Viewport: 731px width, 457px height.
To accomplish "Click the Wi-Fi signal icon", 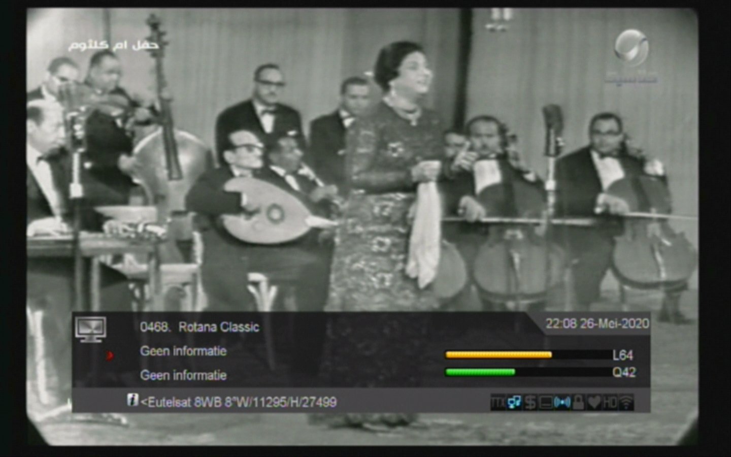I will click(x=626, y=403).
